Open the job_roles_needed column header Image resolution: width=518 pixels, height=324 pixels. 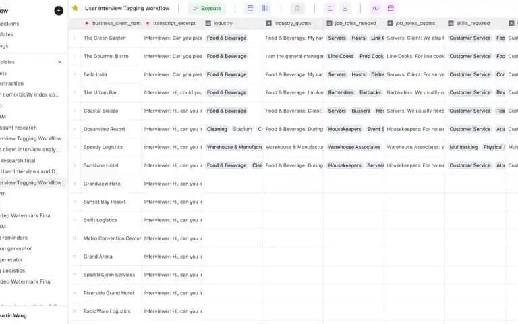click(355, 23)
